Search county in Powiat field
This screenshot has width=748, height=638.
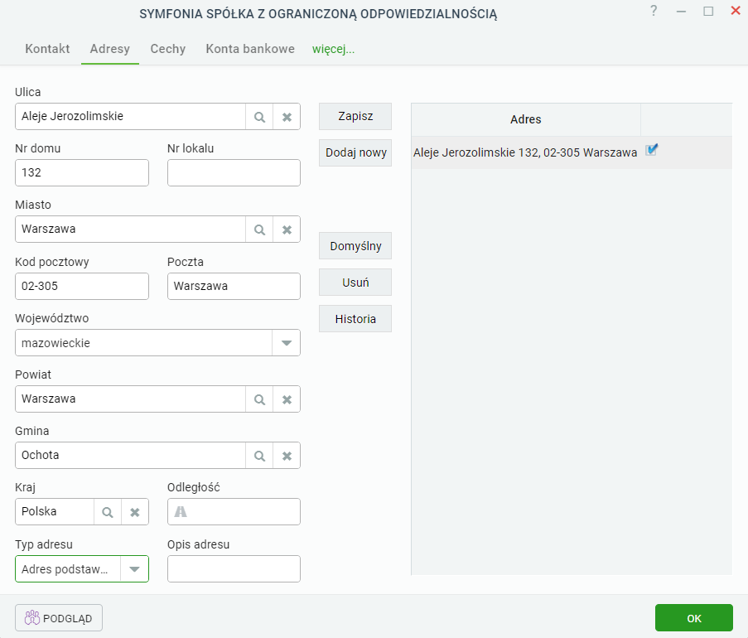click(x=259, y=399)
